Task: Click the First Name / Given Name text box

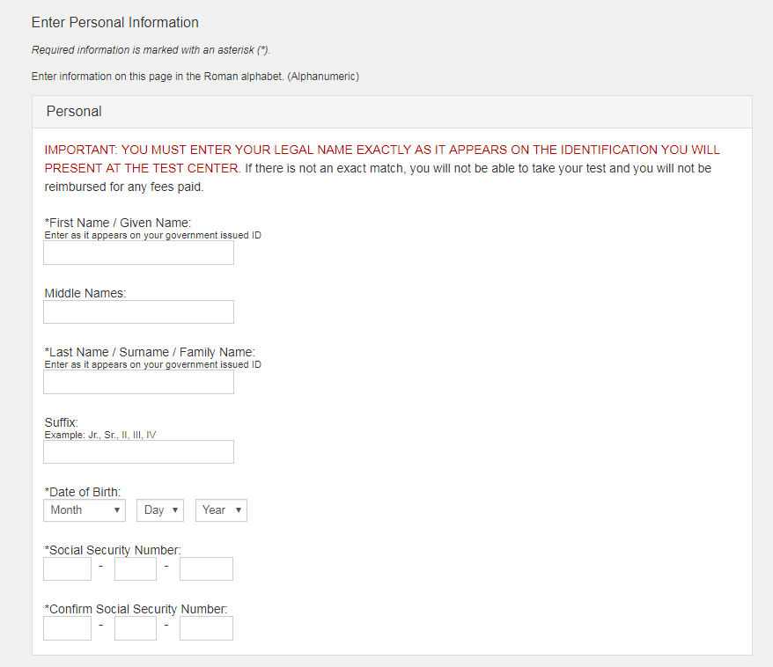Action: 138,253
